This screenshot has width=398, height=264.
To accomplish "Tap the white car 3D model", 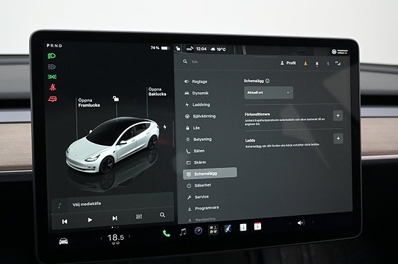I will [112, 144].
